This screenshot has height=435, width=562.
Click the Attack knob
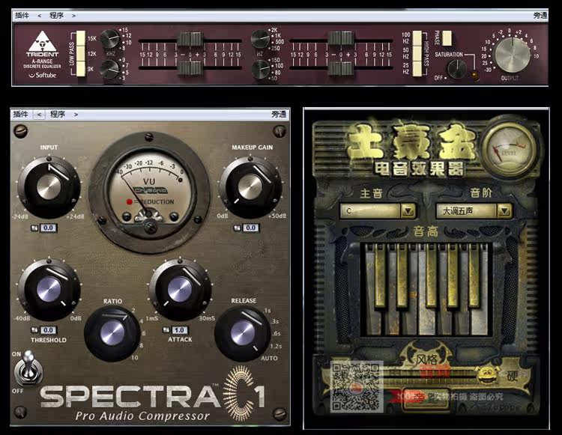[x=180, y=290]
